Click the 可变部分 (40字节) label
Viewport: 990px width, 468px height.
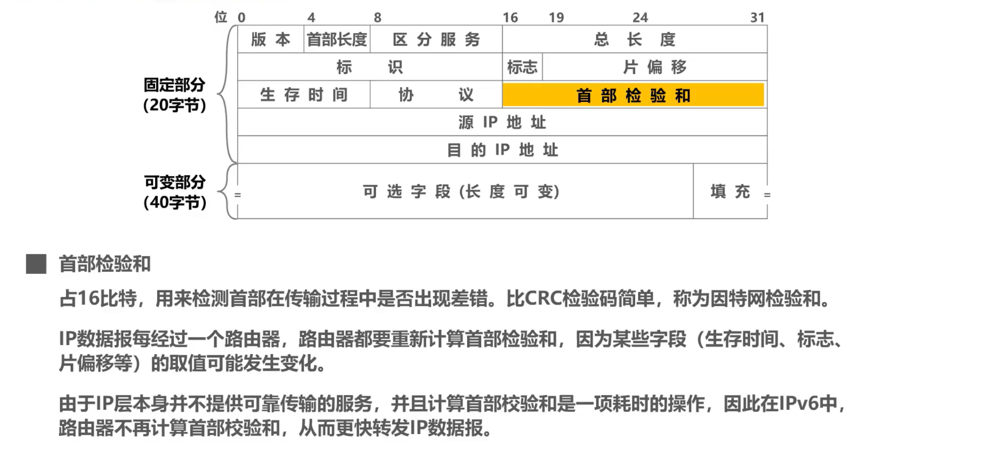174,192
